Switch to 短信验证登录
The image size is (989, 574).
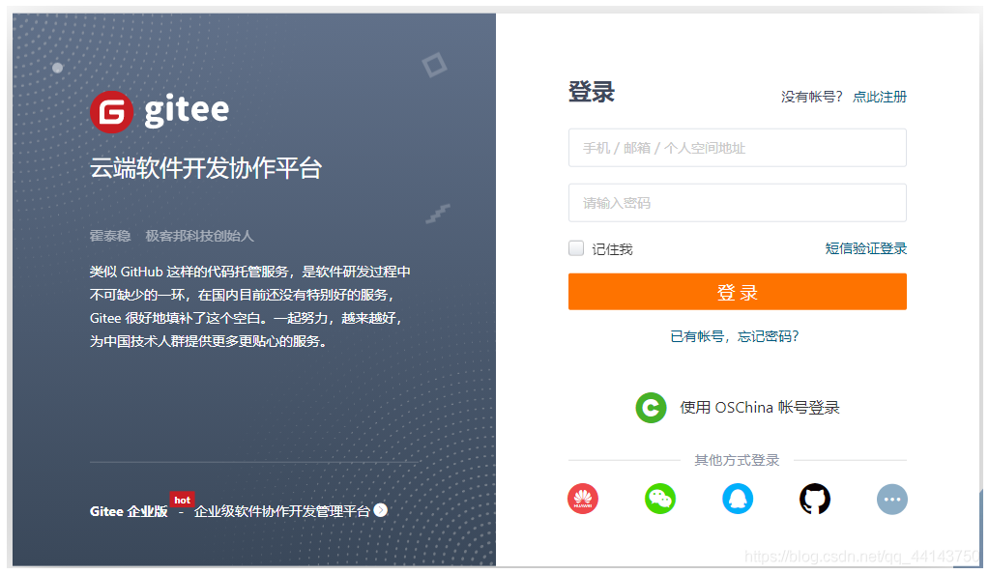point(865,248)
